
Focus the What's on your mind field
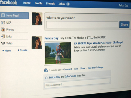(x=82, y=24)
